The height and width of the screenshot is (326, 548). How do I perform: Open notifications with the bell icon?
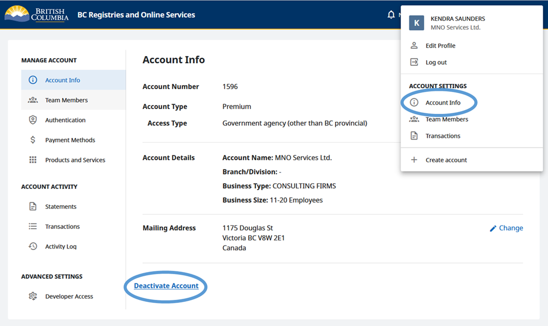[391, 15]
